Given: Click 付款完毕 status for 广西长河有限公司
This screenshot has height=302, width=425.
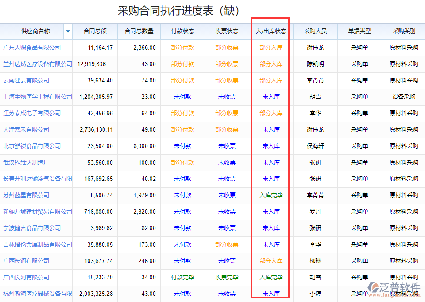Looking at the screenshot, I should click(182, 277).
